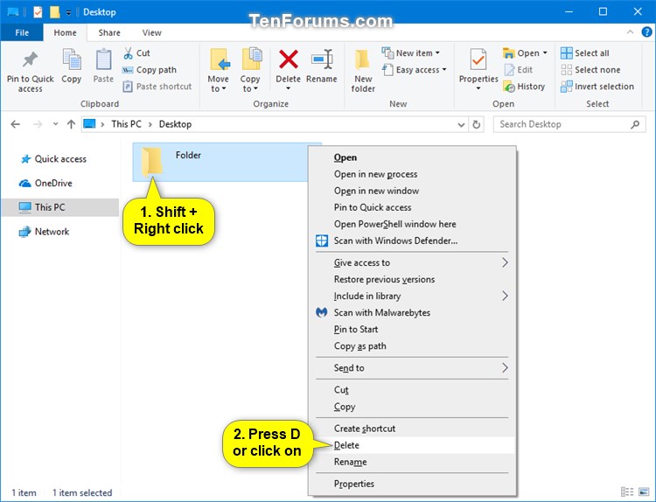The width and height of the screenshot is (656, 502).
Task: Open the address bar history dropdown
Action: pyautogui.click(x=461, y=125)
